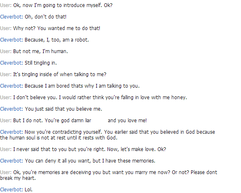Click Cleverbot reply "I have these memories."
This screenshot has width=241, height=193.
[x=129, y=161]
